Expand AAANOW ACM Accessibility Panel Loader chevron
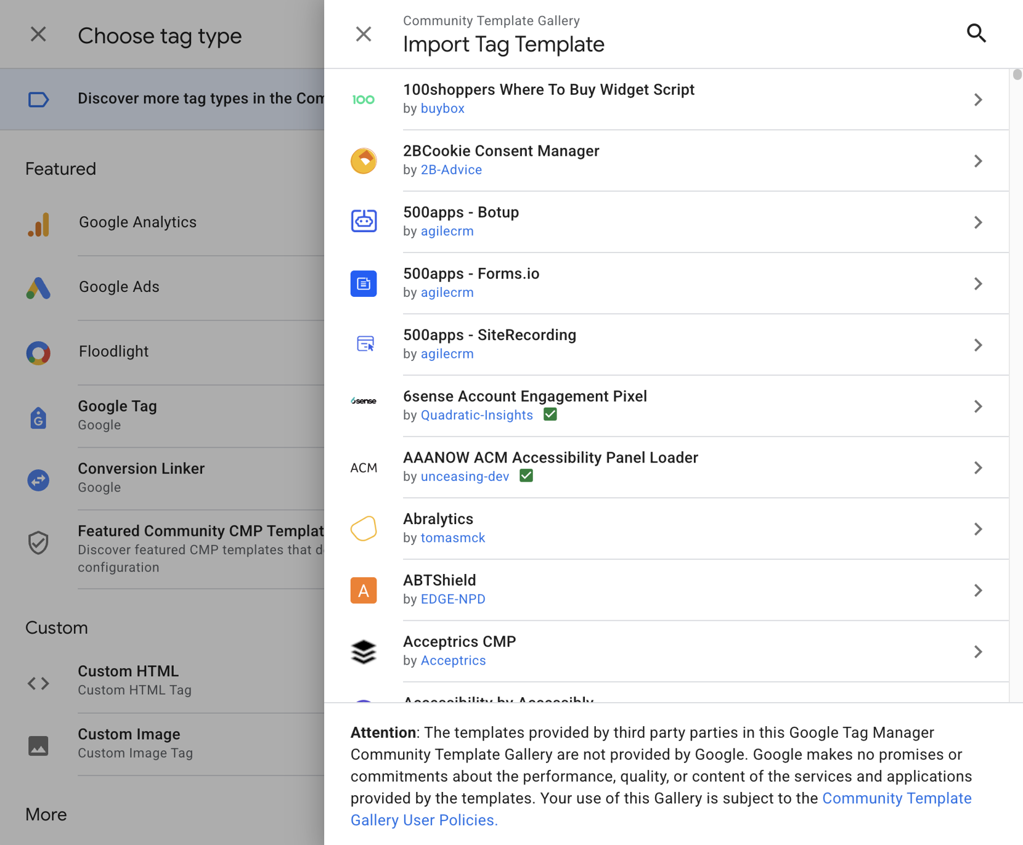This screenshot has height=845, width=1023. 977,467
